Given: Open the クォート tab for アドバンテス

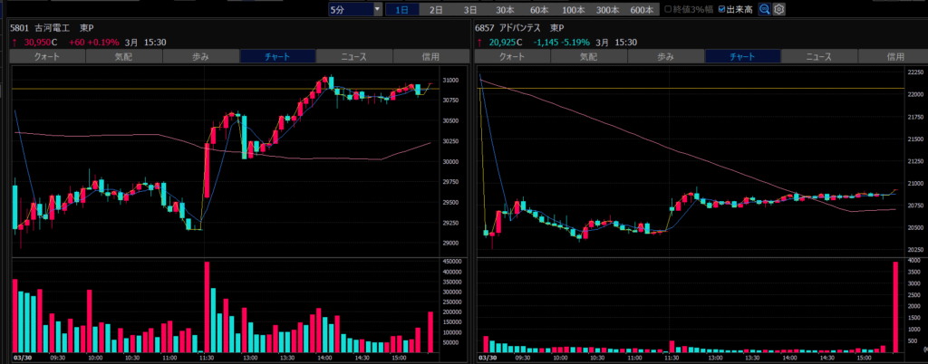Looking at the screenshot, I should tap(513, 56).
